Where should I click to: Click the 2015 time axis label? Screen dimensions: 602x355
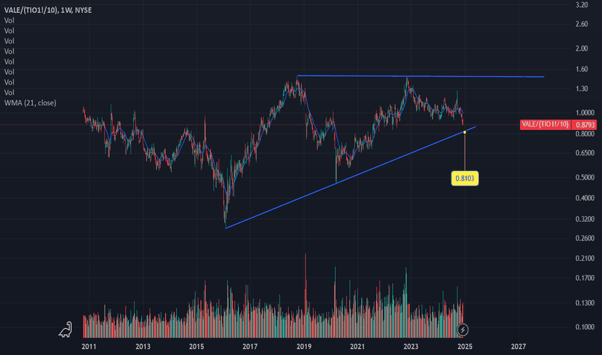pyautogui.click(x=196, y=347)
